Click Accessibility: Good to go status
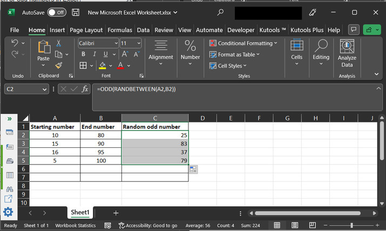Screen dimensions: 386x231 pos(148,226)
